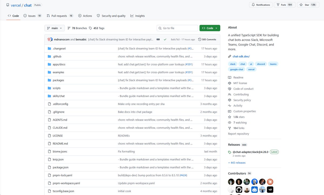View 78 Branches link
The height and width of the screenshot is (195, 324).
click(77, 28)
